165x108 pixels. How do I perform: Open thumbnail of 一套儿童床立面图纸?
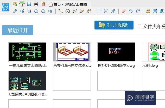point(27,52)
